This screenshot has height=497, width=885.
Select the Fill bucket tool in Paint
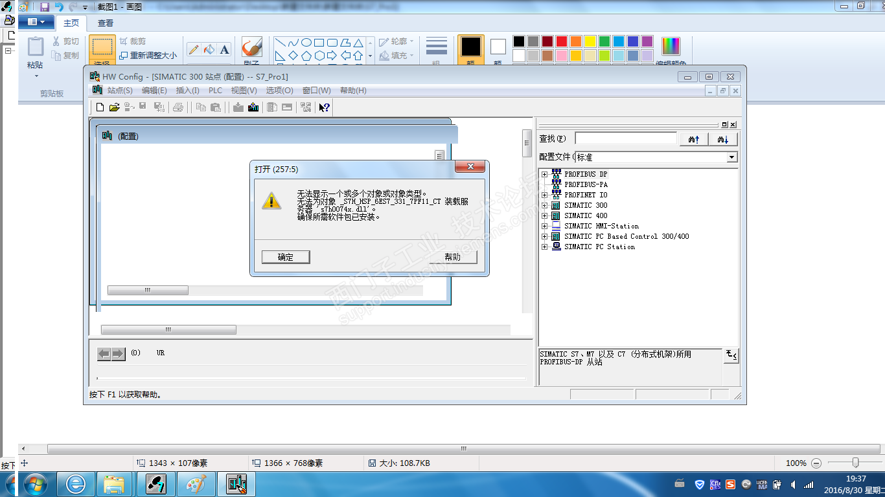209,49
